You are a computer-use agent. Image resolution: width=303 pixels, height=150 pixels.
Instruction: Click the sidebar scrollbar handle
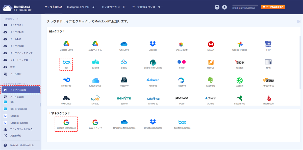point(40,105)
